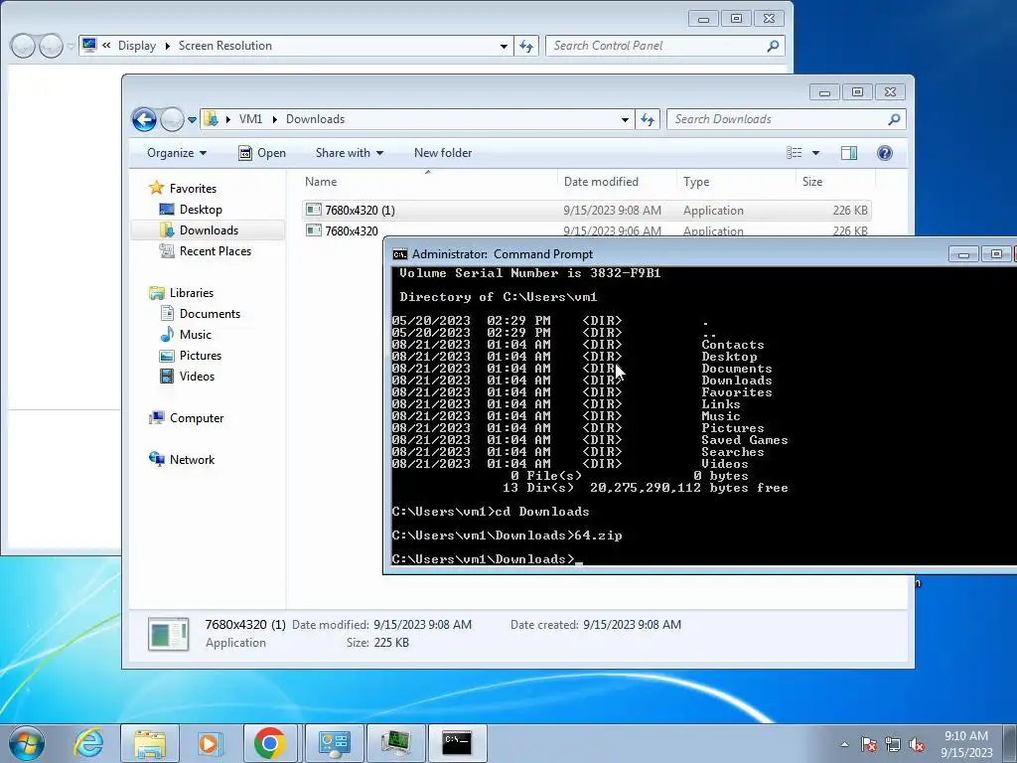Open the Windows Start menu

pos(27,743)
